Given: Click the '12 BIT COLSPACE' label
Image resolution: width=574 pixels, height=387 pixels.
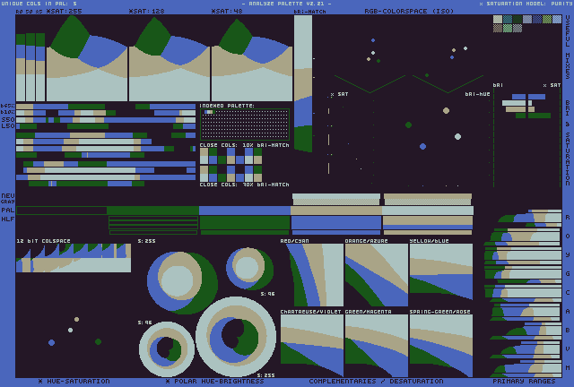Looking at the screenshot, I should click(x=43, y=241).
